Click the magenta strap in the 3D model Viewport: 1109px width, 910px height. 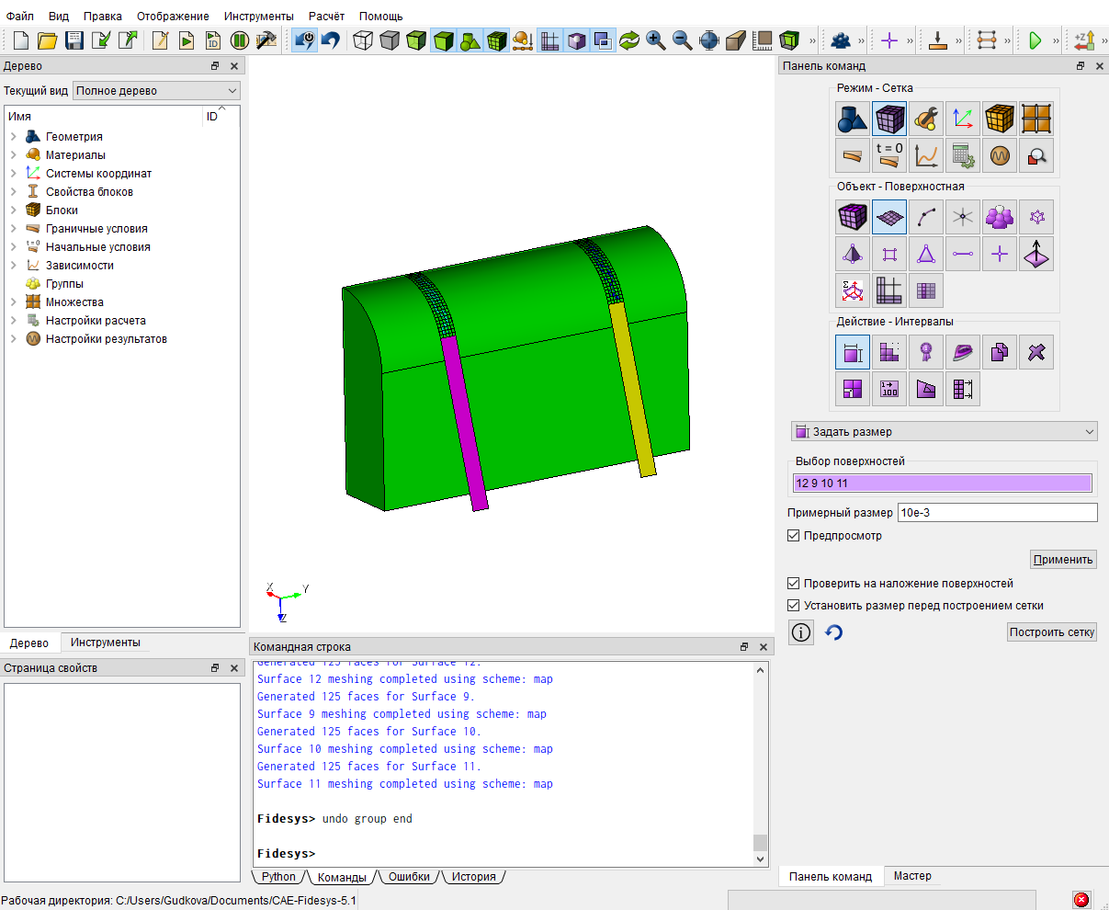[x=464, y=423]
